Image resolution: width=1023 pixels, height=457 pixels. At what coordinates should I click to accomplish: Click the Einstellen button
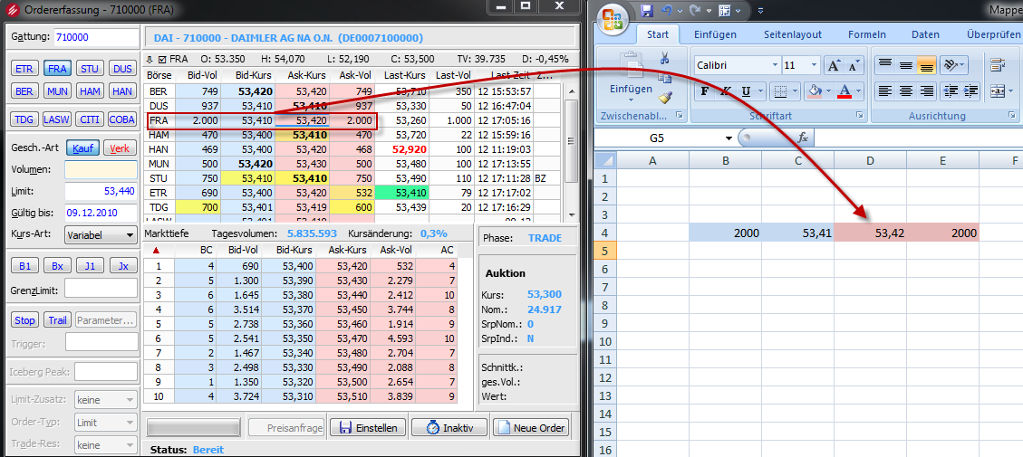(367, 428)
